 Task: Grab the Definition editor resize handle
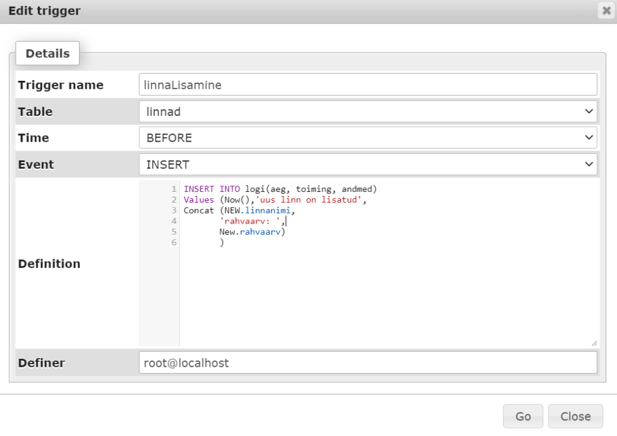594,343
